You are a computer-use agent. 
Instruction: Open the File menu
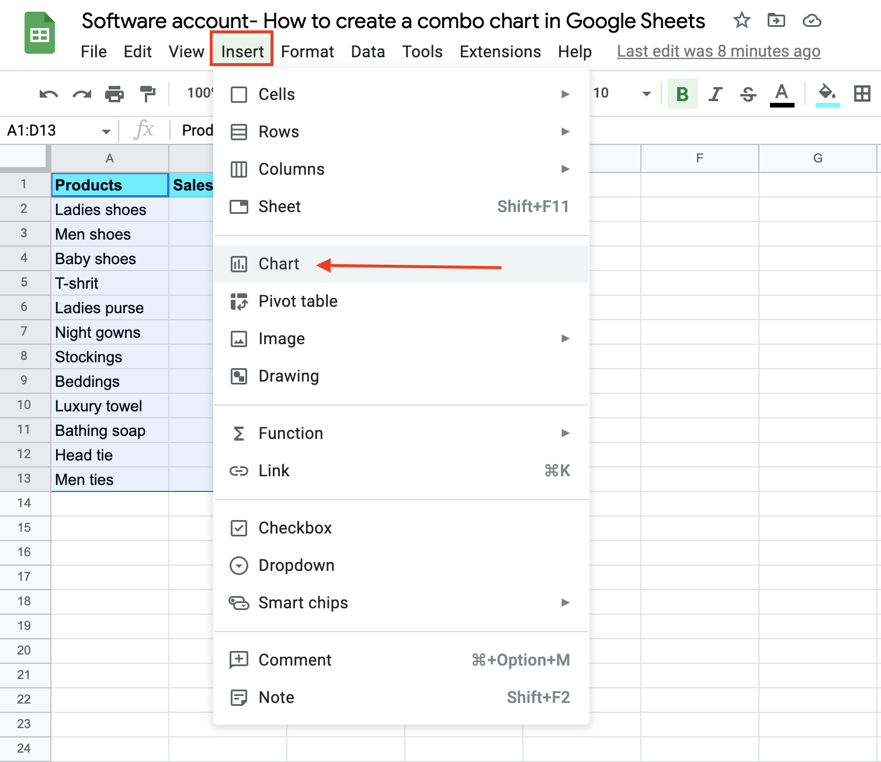pyautogui.click(x=93, y=51)
